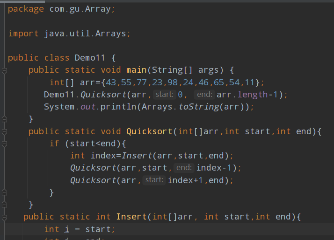
Task: Collapse the main method fold marker
Action: point(4,71)
